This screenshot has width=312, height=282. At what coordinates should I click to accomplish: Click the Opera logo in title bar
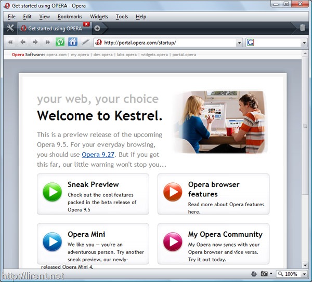pos(7,6)
